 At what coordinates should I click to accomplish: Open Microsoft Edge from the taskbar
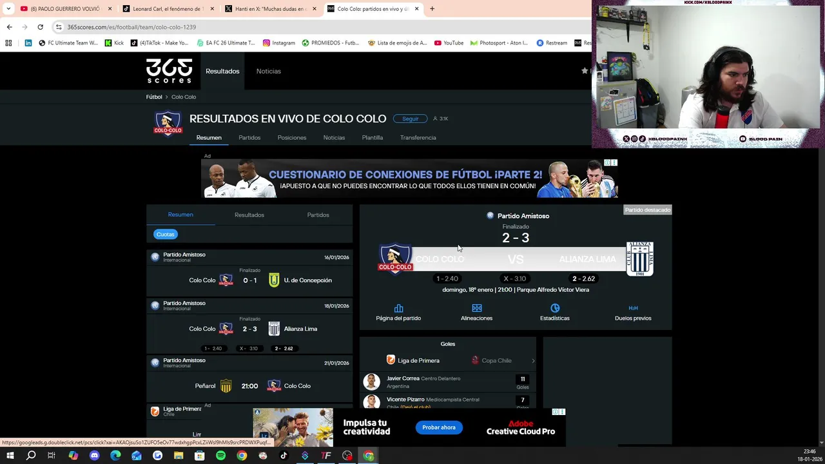pos(115,456)
